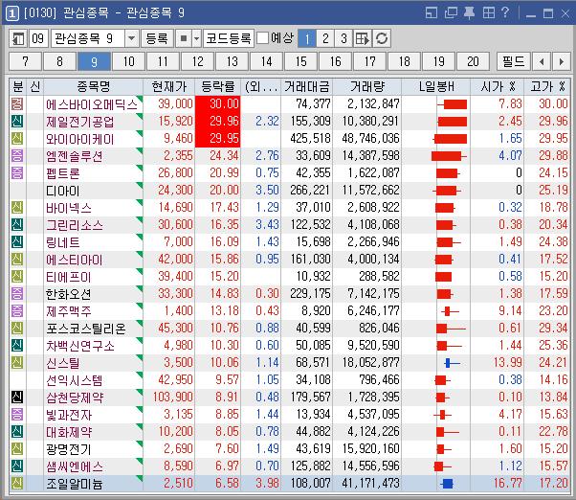Select the stock name 선익시스템

(x=75, y=380)
